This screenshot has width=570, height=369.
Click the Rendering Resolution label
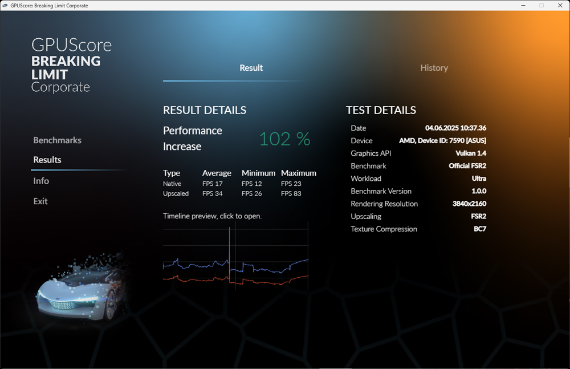click(384, 204)
